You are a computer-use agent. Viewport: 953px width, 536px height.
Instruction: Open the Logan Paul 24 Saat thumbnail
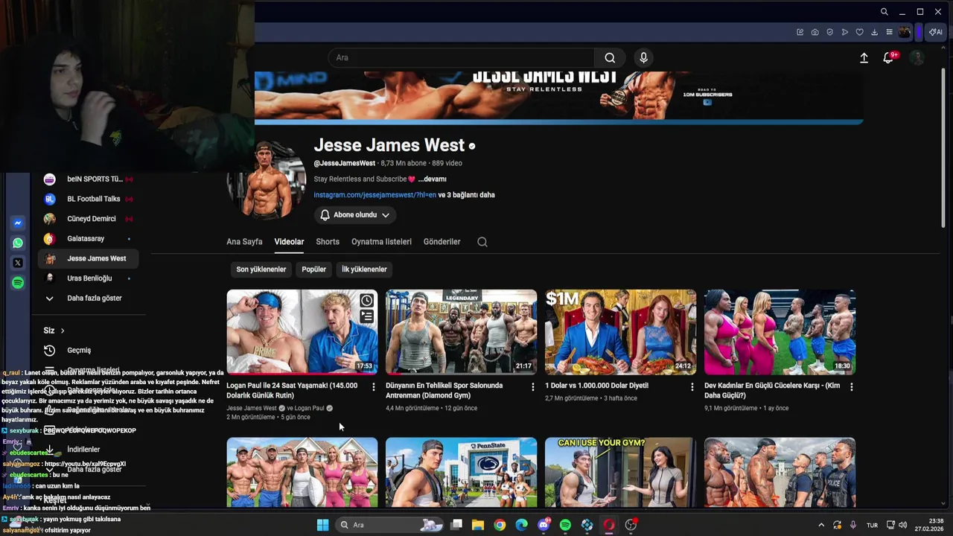302,332
